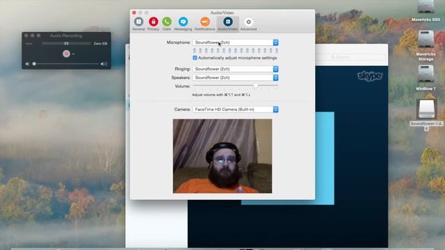445x250 pixels.
Task: Expand the Ringing device dropdown
Action: [236, 69]
